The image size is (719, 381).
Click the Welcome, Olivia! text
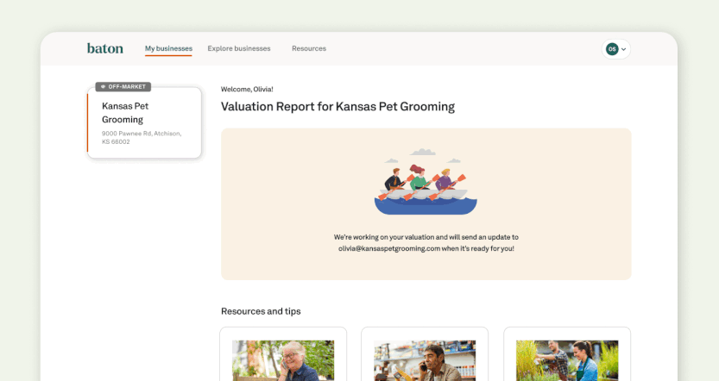click(x=247, y=90)
